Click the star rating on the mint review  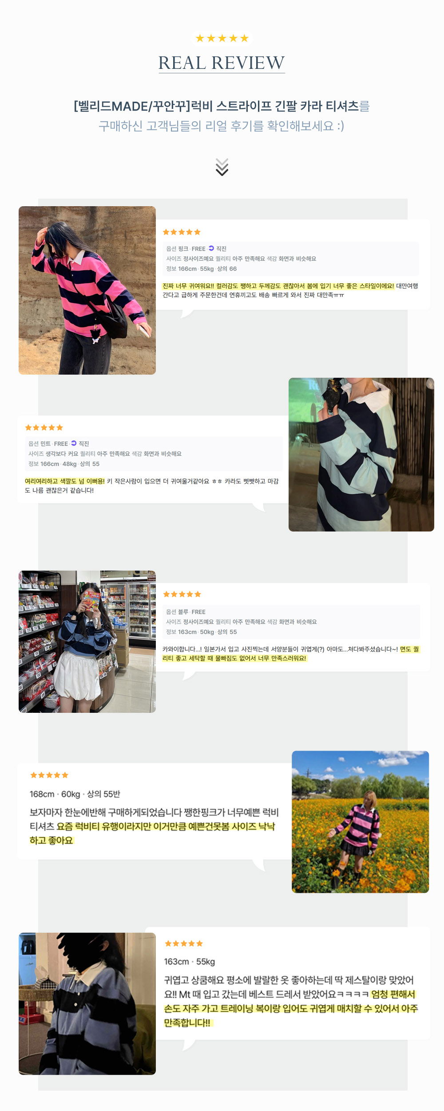pyautogui.click(x=44, y=428)
